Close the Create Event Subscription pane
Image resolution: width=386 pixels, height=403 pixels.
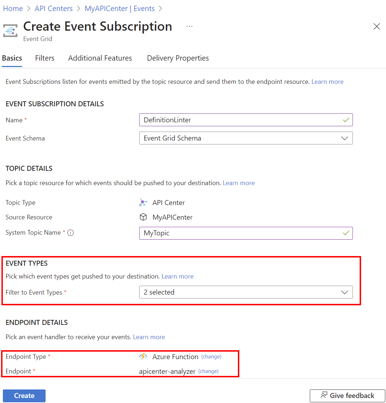click(376, 26)
